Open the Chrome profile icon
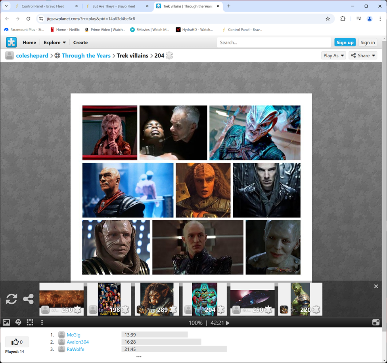 pos(370,19)
